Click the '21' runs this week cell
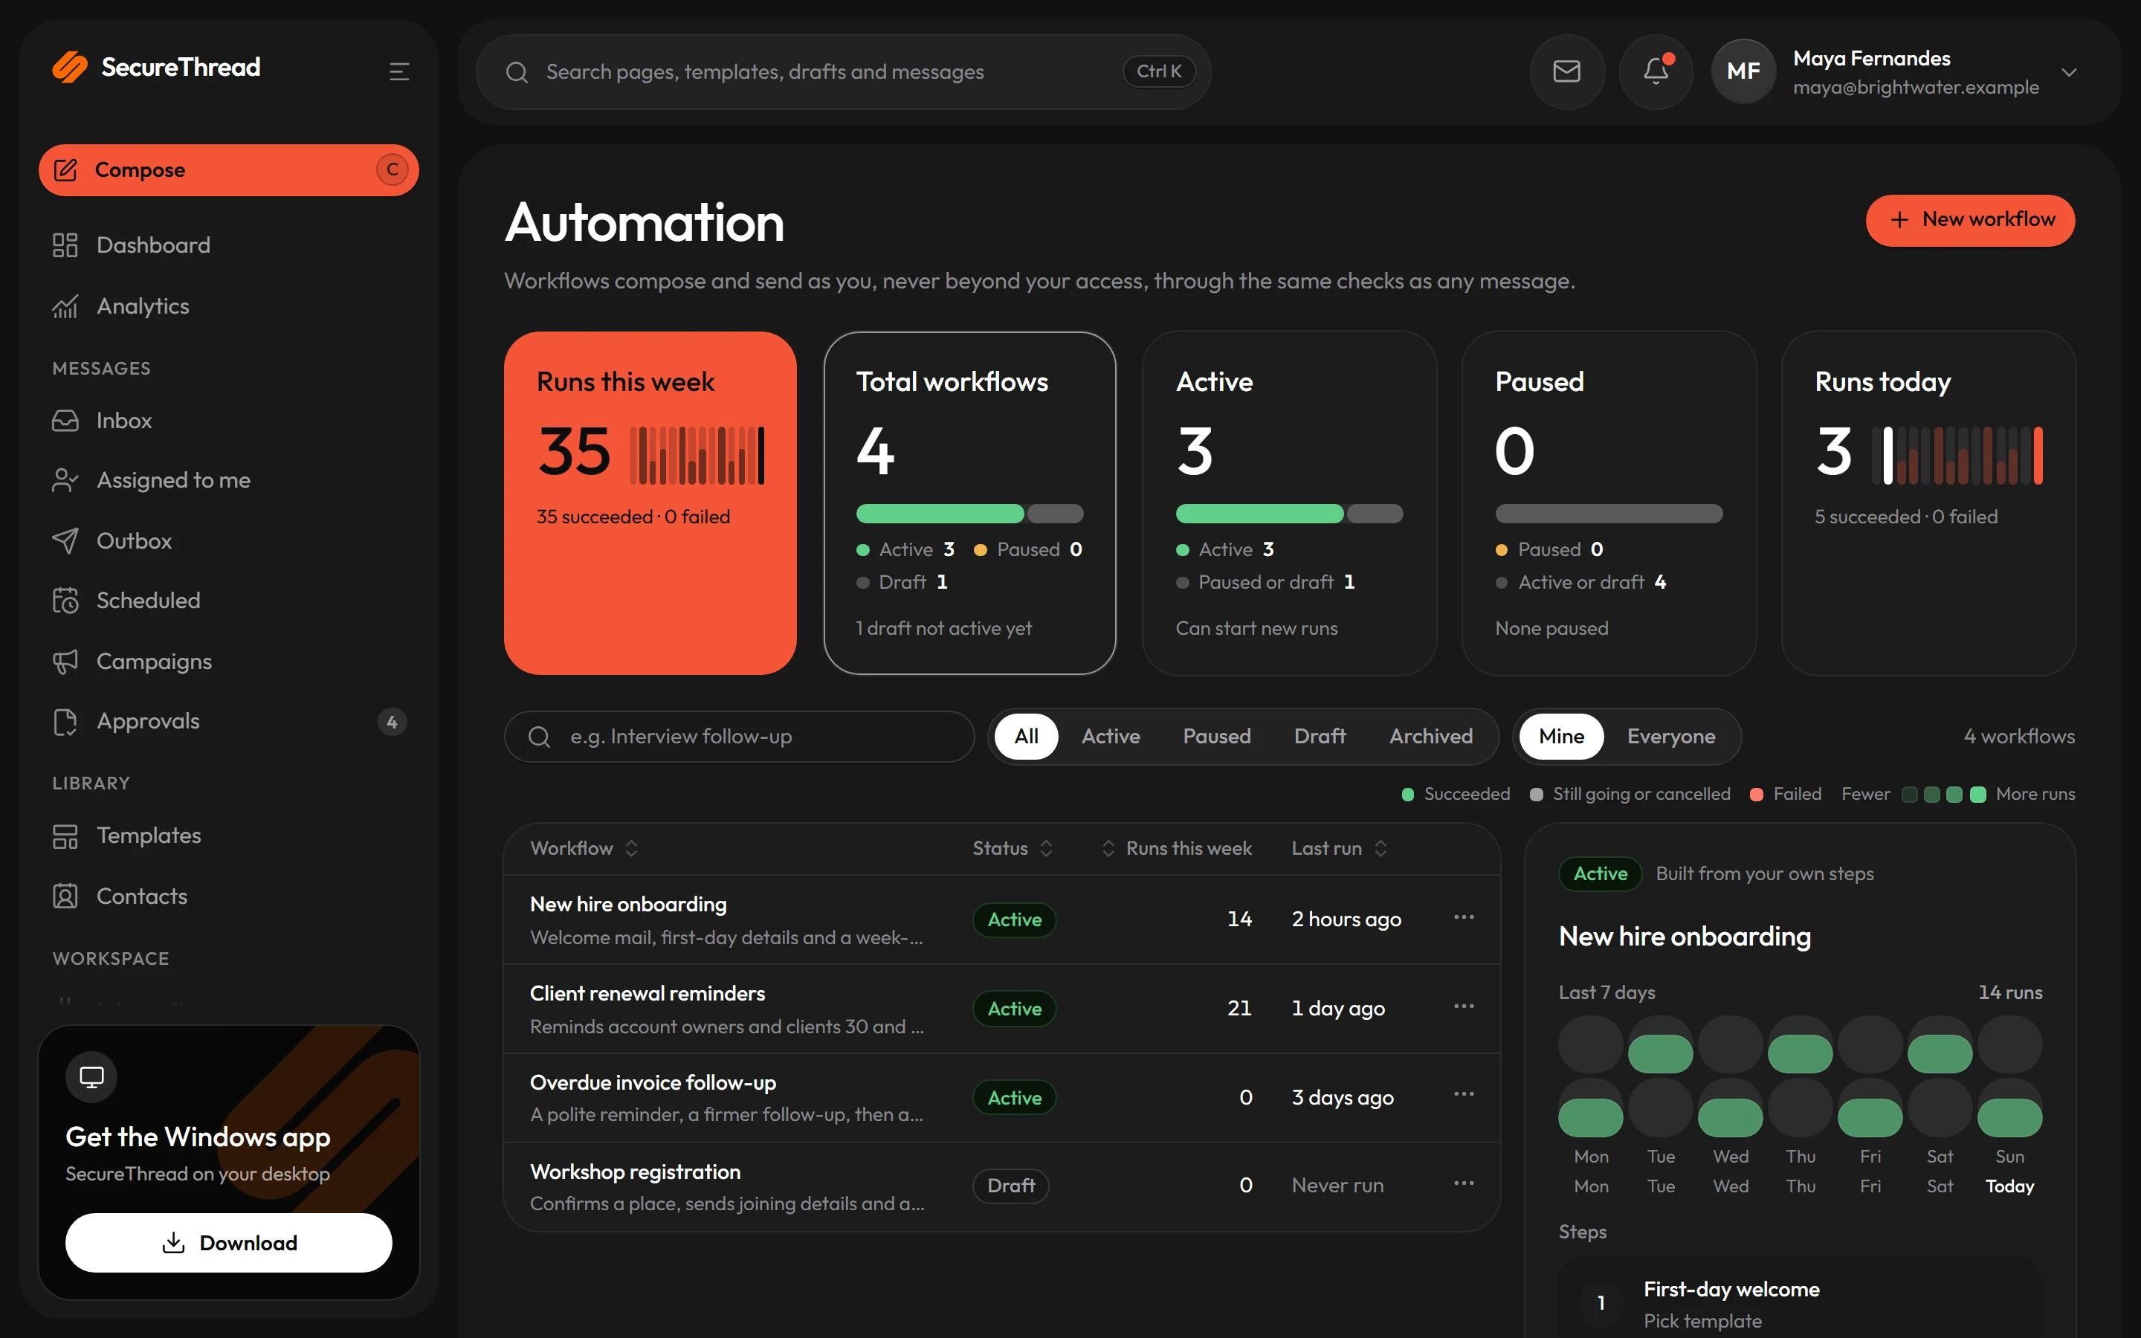2141x1338 pixels. pos(1239,1008)
